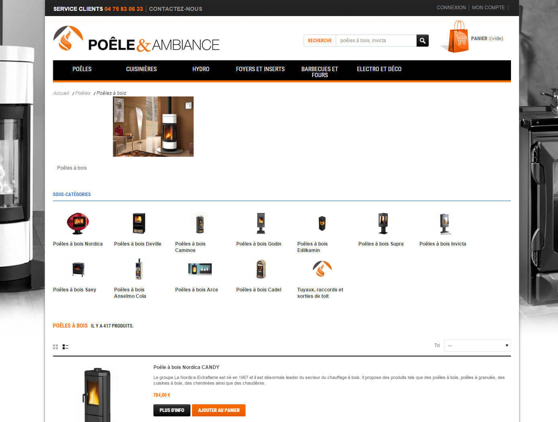Open Tuyaux, raccords et sorties de toit icon
558x422 pixels.
click(x=322, y=269)
